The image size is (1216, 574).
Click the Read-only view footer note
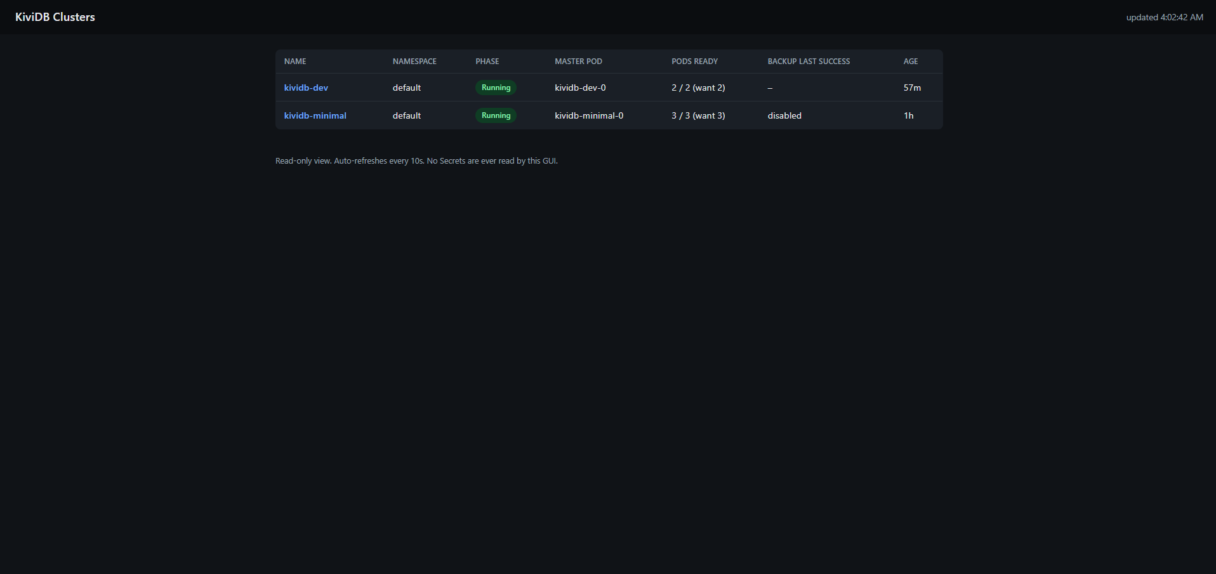[x=416, y=161]
